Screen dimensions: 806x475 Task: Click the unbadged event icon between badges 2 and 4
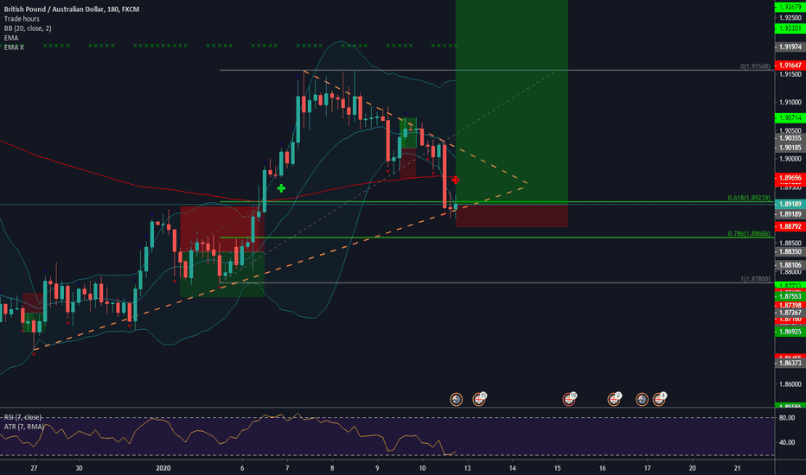(x=642, y=399)
